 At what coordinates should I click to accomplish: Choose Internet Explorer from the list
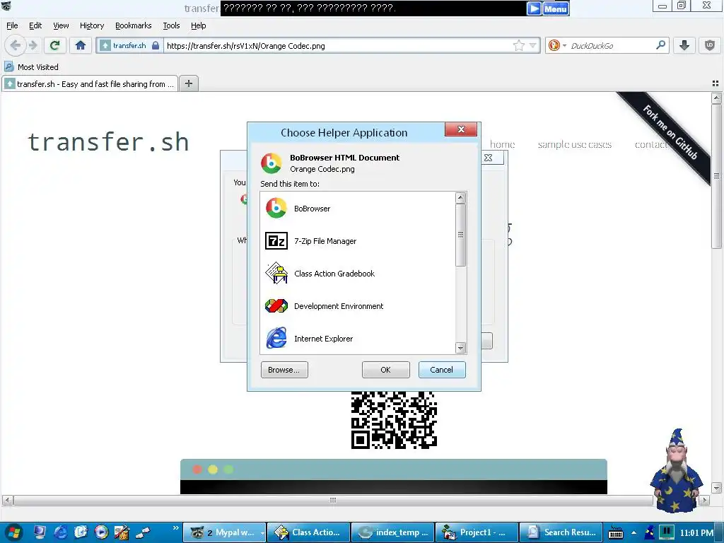pos(358,339)
